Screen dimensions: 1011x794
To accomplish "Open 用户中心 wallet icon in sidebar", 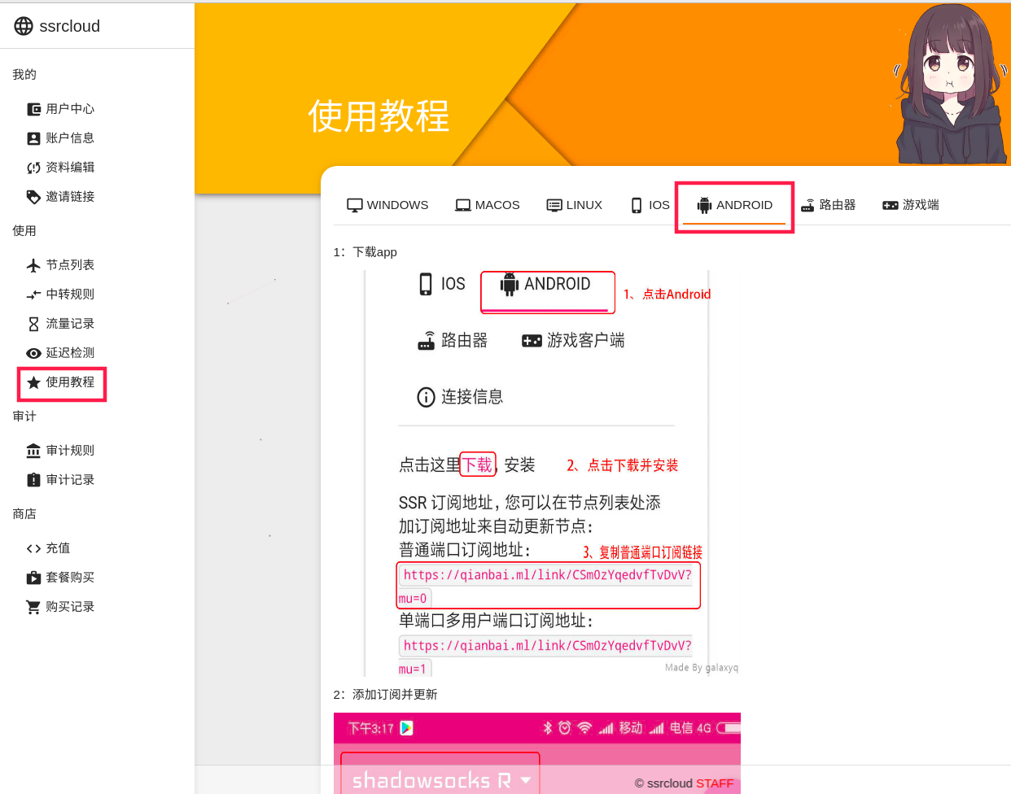I will tap(33, 109).
